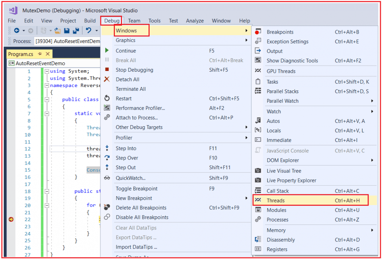Select Attach to Process menu item
This screenshot has width=382, height=260.
pyautogui.click(x=137, y=118)
